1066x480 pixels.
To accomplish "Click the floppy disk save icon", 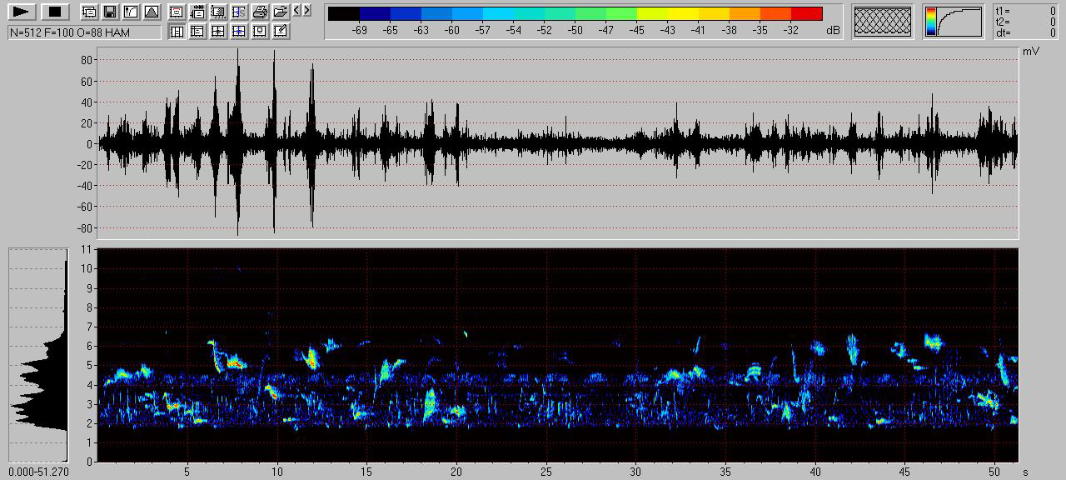I will click(109, 12).
